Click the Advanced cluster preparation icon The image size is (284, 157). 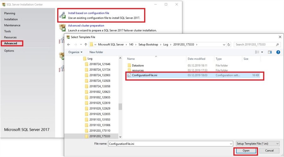click(x=62, y=28)
